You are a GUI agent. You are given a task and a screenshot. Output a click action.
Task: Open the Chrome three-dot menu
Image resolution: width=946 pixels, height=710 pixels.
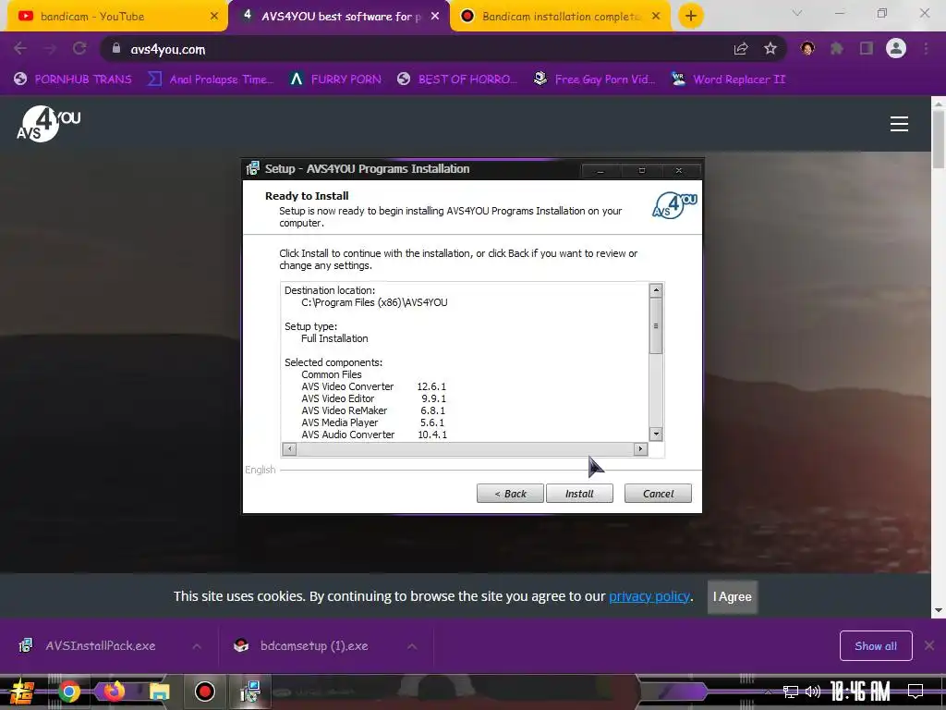926,49
